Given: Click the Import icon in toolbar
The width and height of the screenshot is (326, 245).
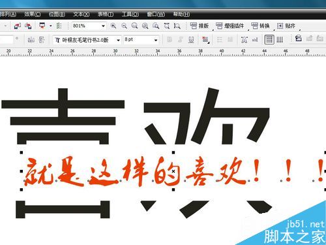Looking at the screenshot, I should click(18, 26).
